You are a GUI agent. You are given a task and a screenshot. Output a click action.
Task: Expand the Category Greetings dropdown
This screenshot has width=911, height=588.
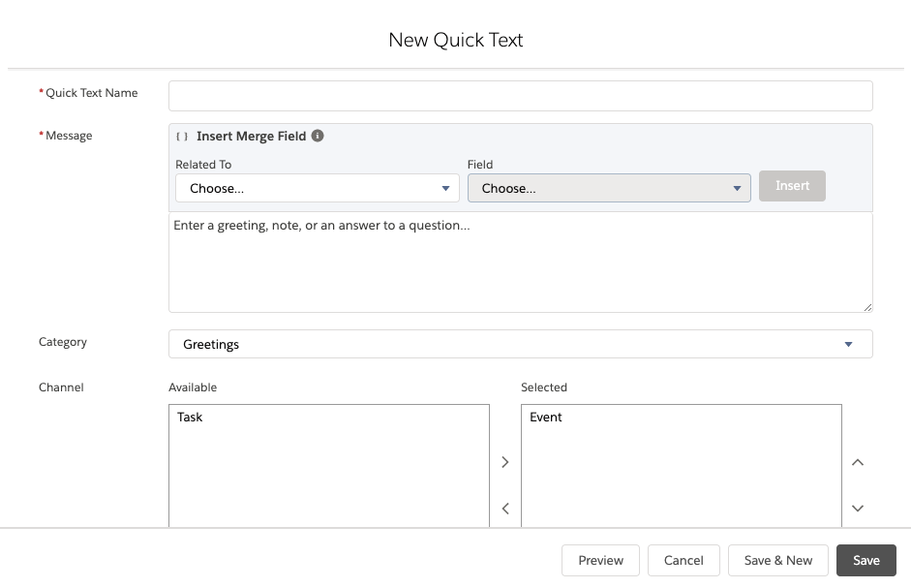coord(520,344)
